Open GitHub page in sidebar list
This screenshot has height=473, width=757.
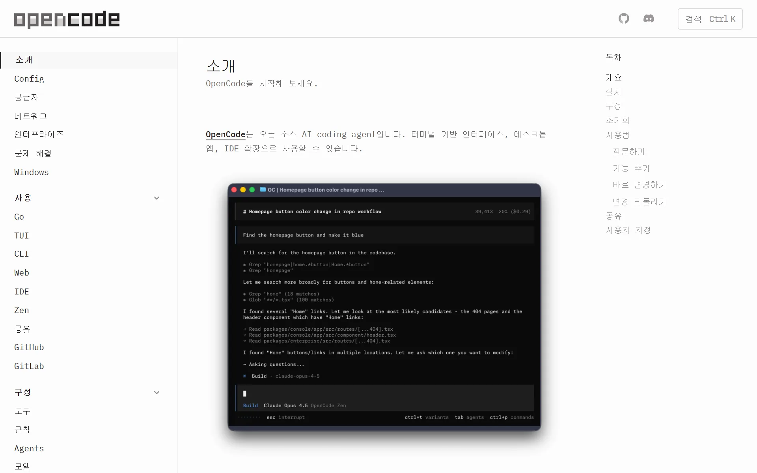29,347
